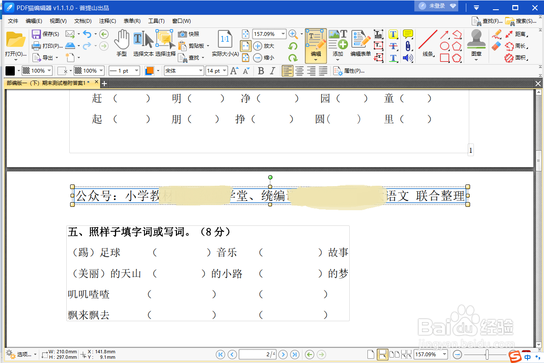
Task: Click the zoom in (放大) button
Action: [x=264, y=46]
